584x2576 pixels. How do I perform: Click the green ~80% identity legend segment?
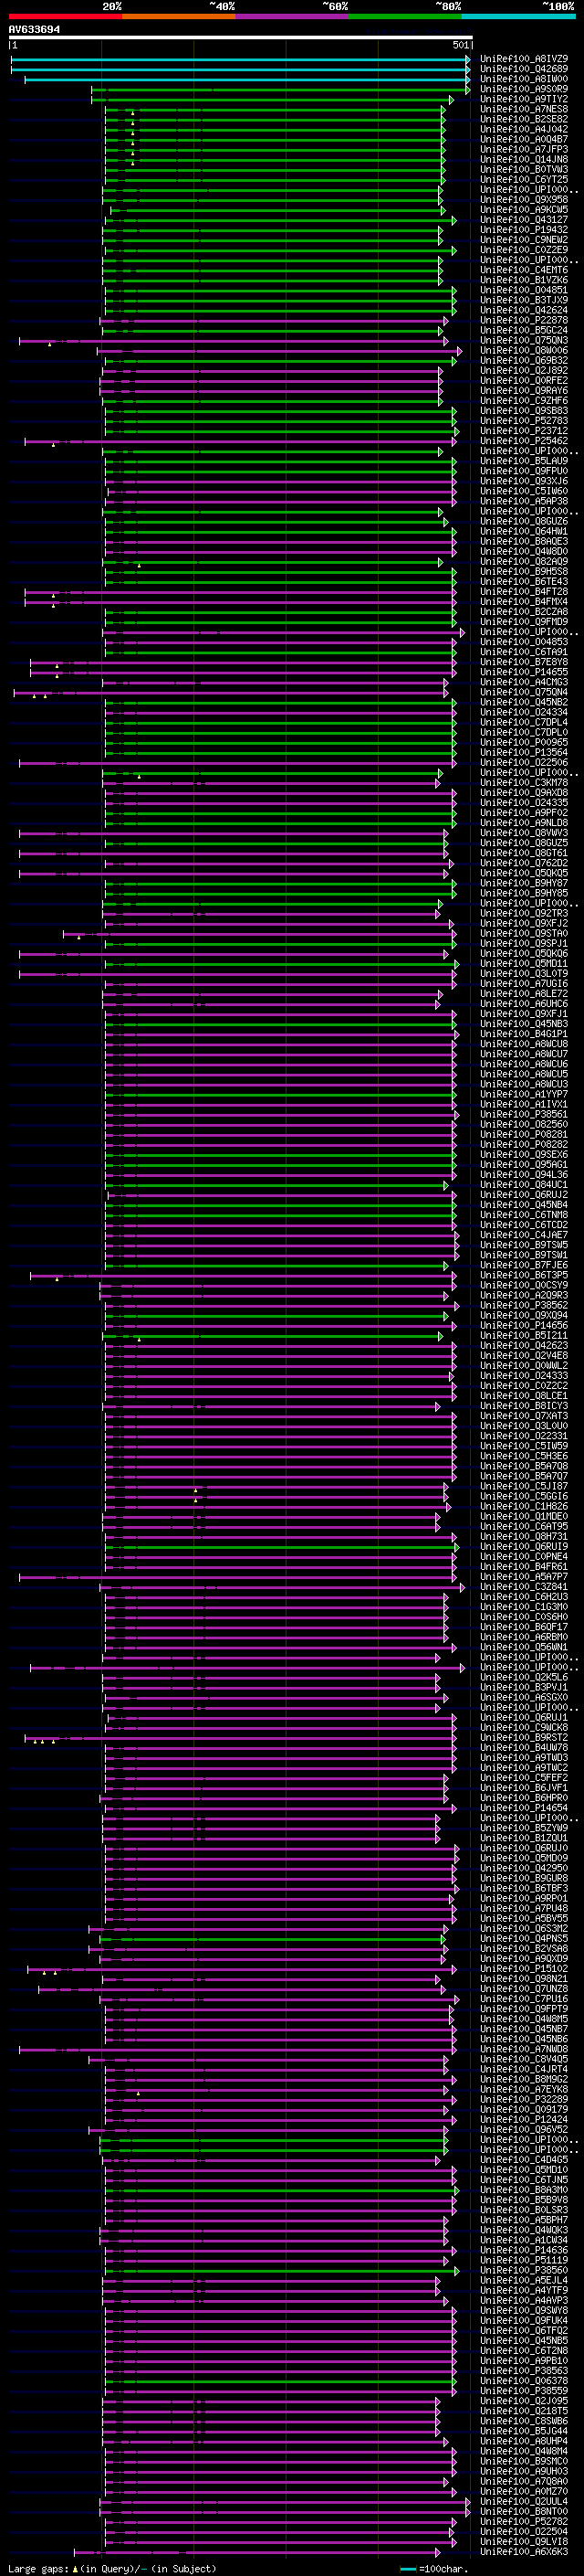(405, 16)
